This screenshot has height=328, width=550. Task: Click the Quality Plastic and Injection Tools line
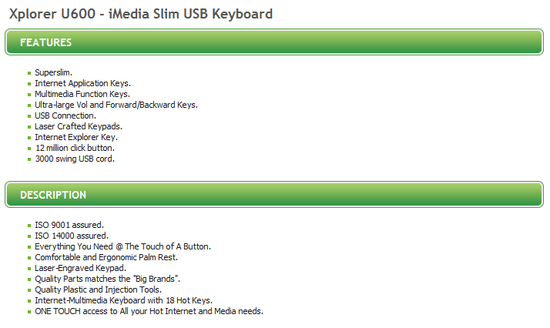pyautogui.click(x=99, y=290)
